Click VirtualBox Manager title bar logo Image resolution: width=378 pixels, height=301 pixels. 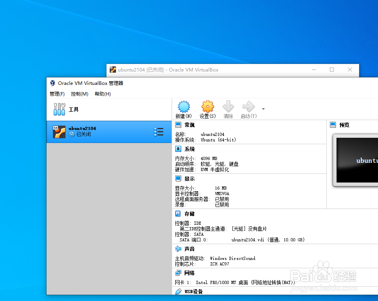coord(52,83)
